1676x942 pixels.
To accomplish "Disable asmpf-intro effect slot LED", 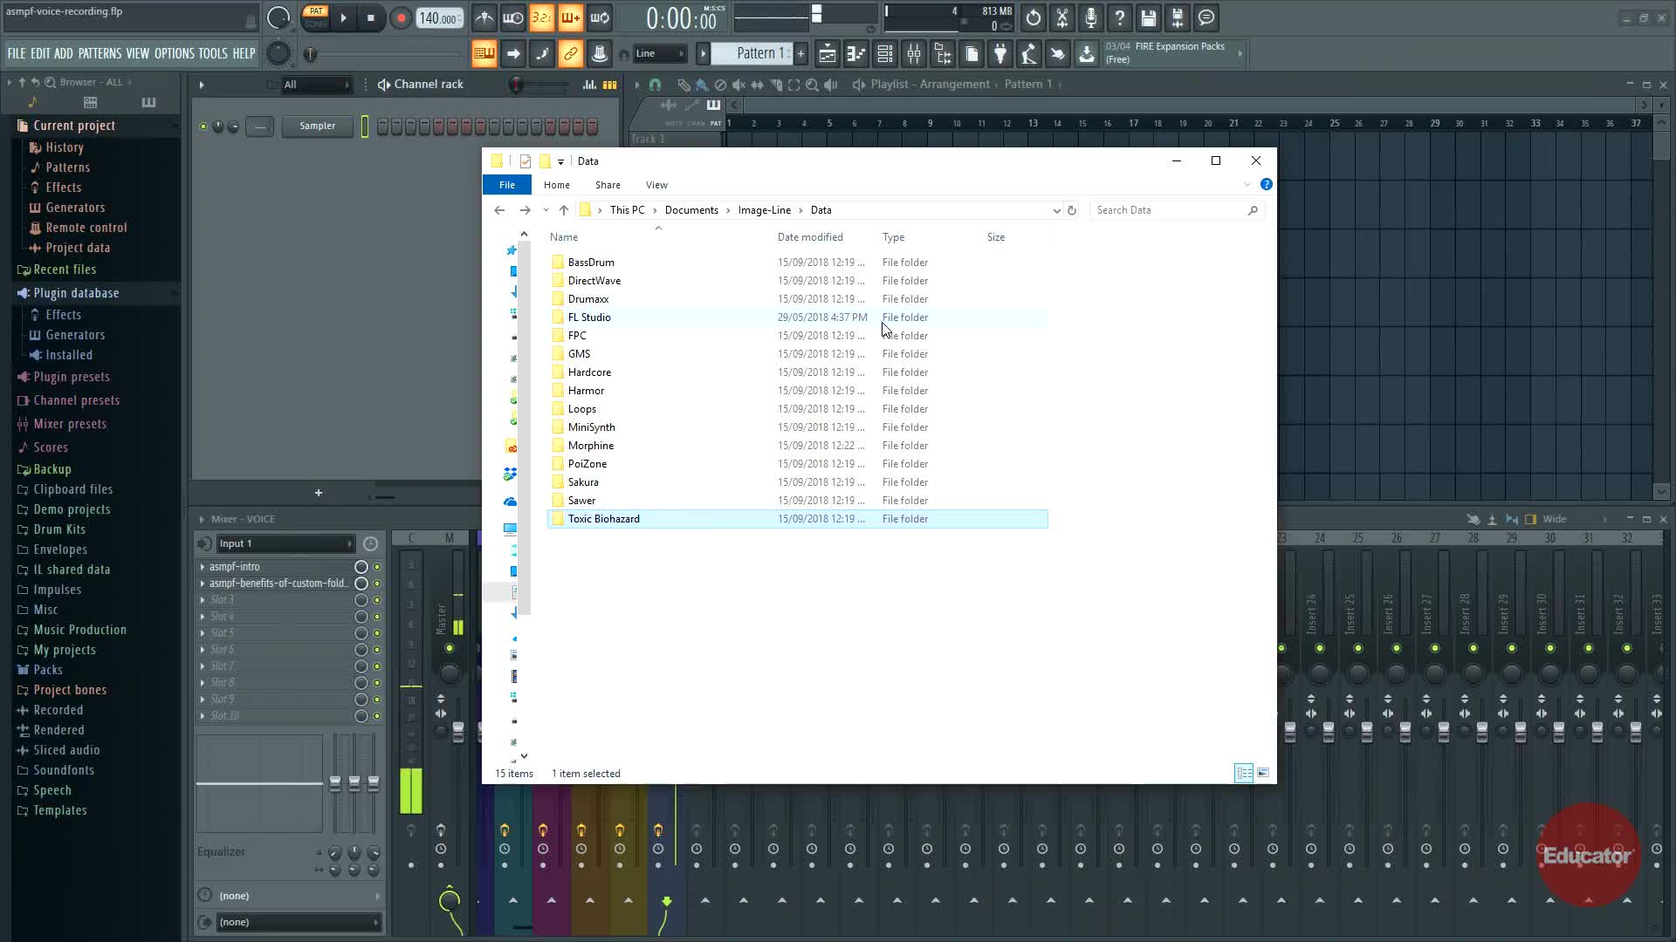I will pyautogui.click(x=377, y=567).
